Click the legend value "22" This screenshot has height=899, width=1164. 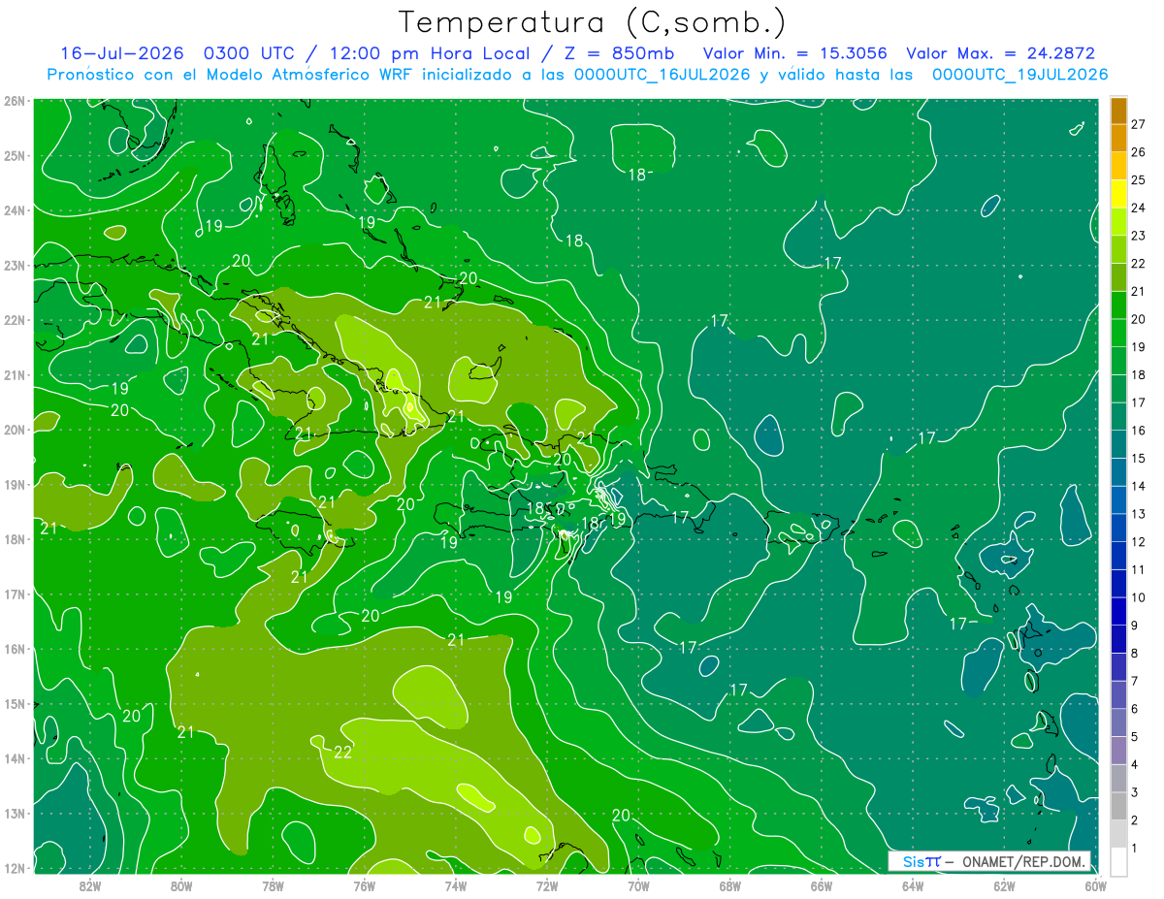pyautogui.click(x=1139, y=264)
